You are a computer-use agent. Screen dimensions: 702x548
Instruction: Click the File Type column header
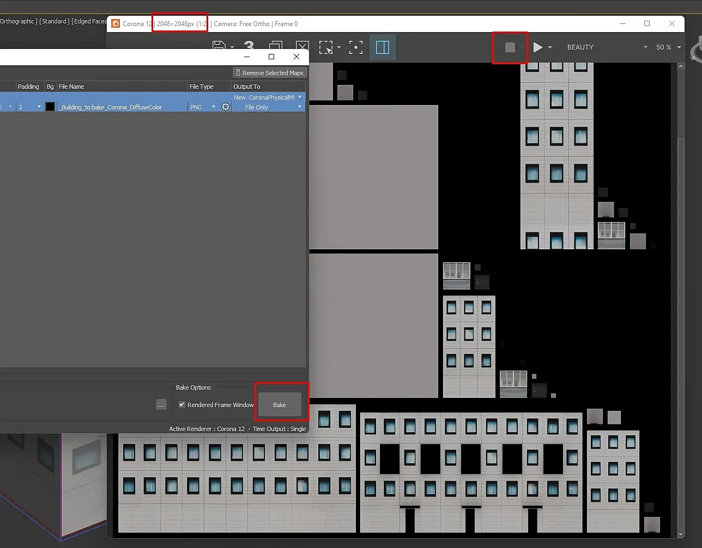(209, 87)
